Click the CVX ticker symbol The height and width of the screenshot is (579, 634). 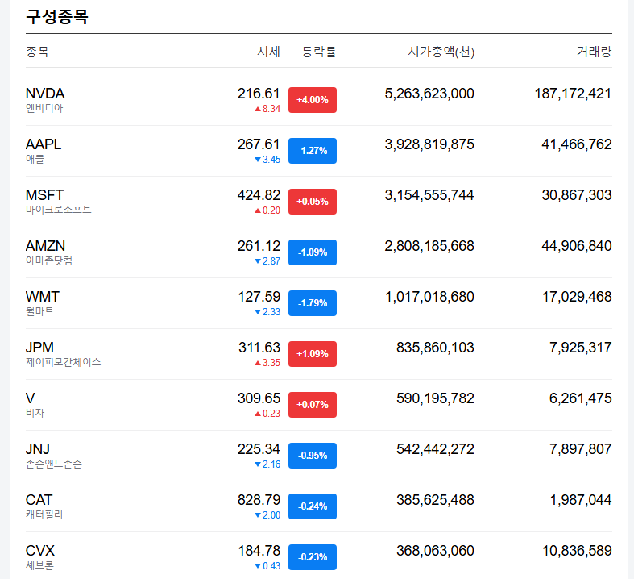(40, 551)
